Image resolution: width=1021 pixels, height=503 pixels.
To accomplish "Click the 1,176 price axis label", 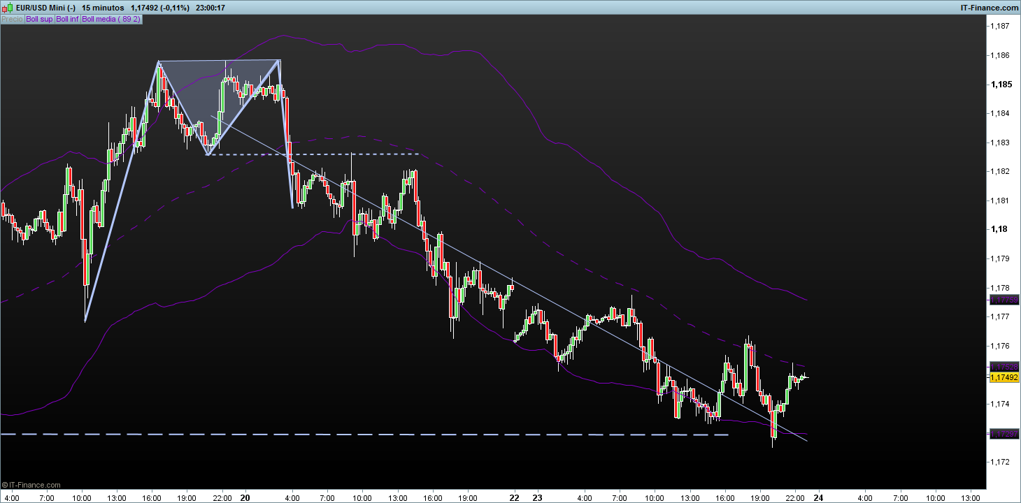I will 1000,346.
